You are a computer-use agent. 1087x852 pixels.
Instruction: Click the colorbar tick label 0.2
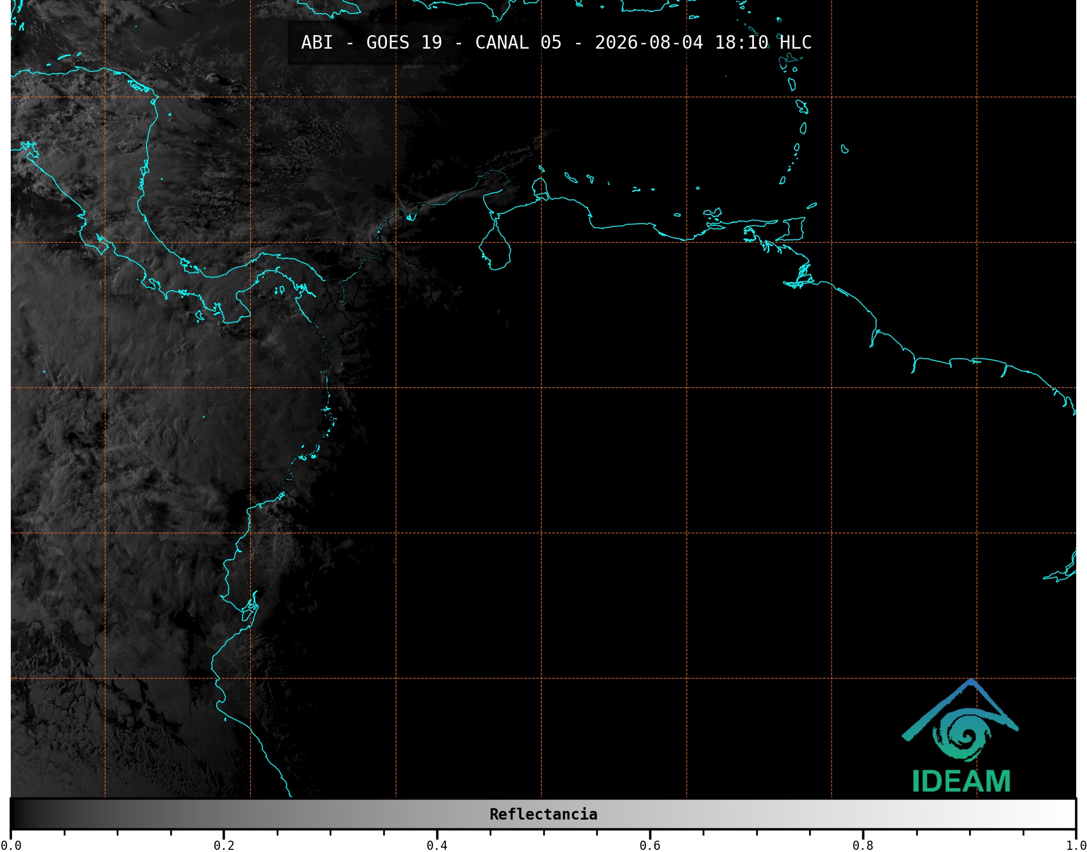coord(224,845)
